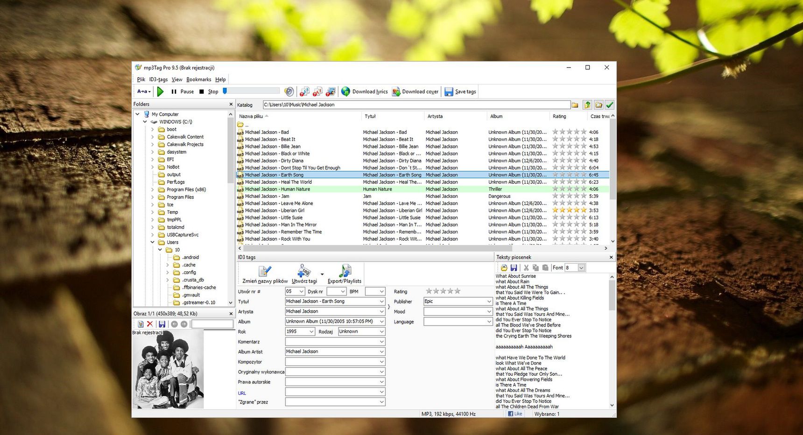The width and height of the screenshot is (803, 435).
Task: Open the A→a case conversion menu
Action: coord(144,91)
